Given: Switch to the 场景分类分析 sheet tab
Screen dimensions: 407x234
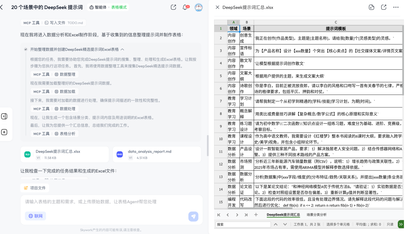Looking at the screenshot, I should click(317, 215).
